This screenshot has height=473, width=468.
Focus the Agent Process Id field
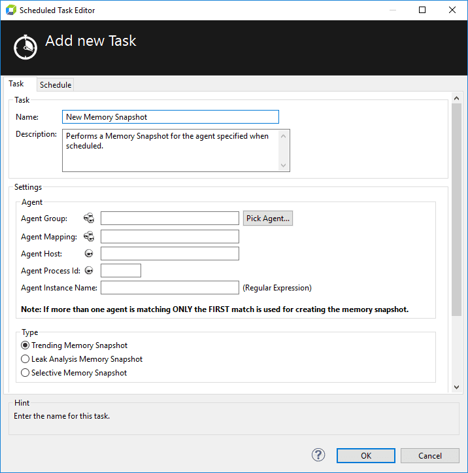pos(121,270)
